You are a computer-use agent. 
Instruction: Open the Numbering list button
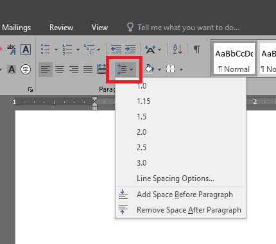[x=67, y=49]
